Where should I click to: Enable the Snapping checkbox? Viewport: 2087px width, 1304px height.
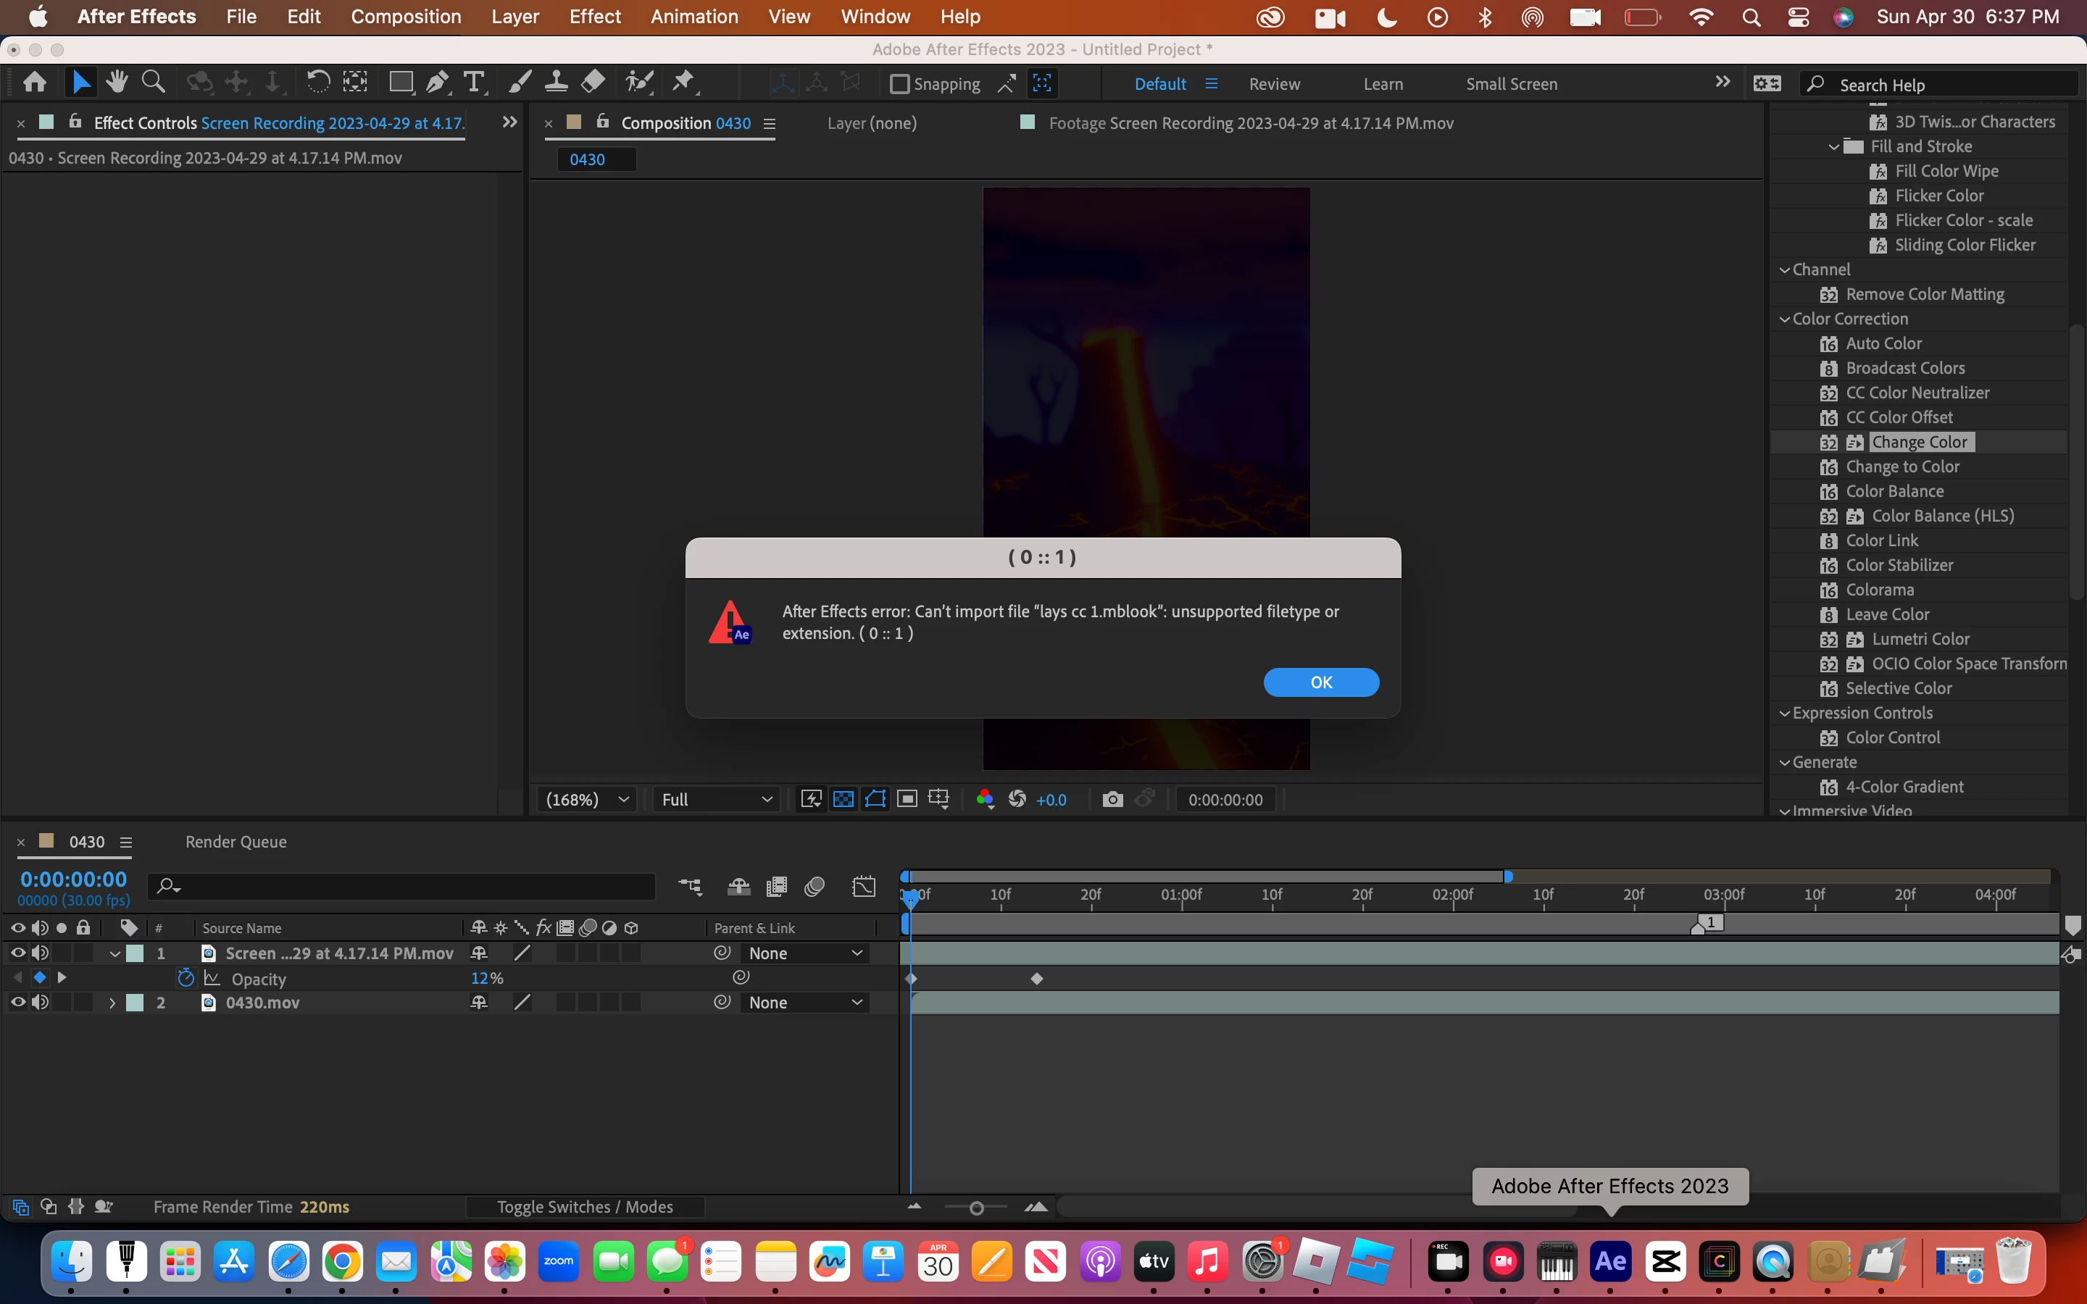click(899, 85)
